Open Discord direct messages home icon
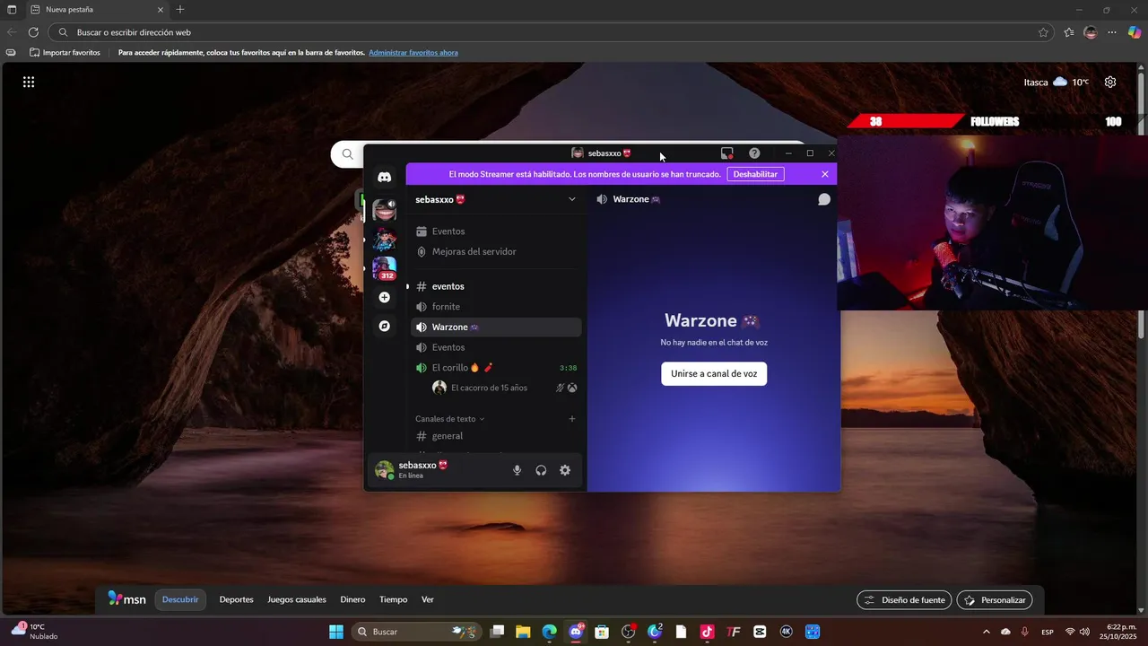 coord(384,178)
